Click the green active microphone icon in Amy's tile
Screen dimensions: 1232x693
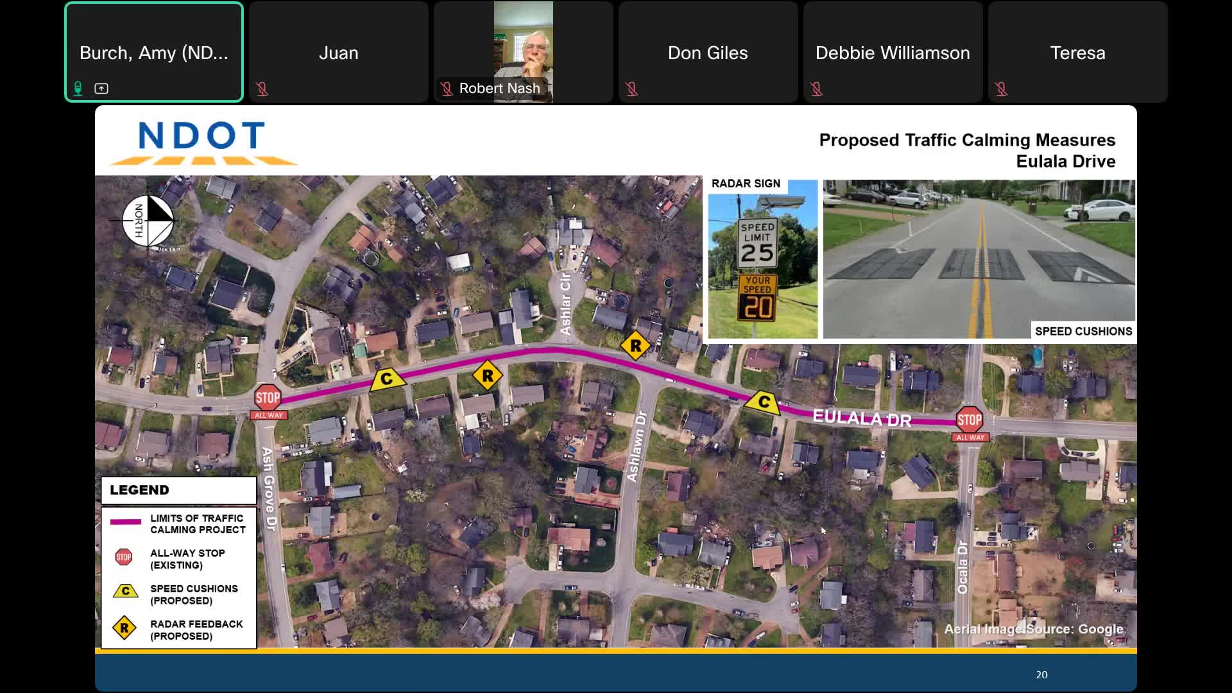pyautogui.click(x=78, y=89)
